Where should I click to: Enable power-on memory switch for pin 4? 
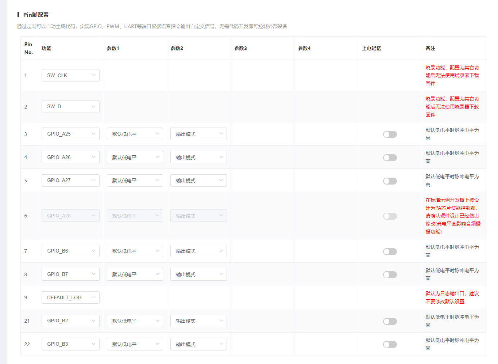(x=390, y=158)
